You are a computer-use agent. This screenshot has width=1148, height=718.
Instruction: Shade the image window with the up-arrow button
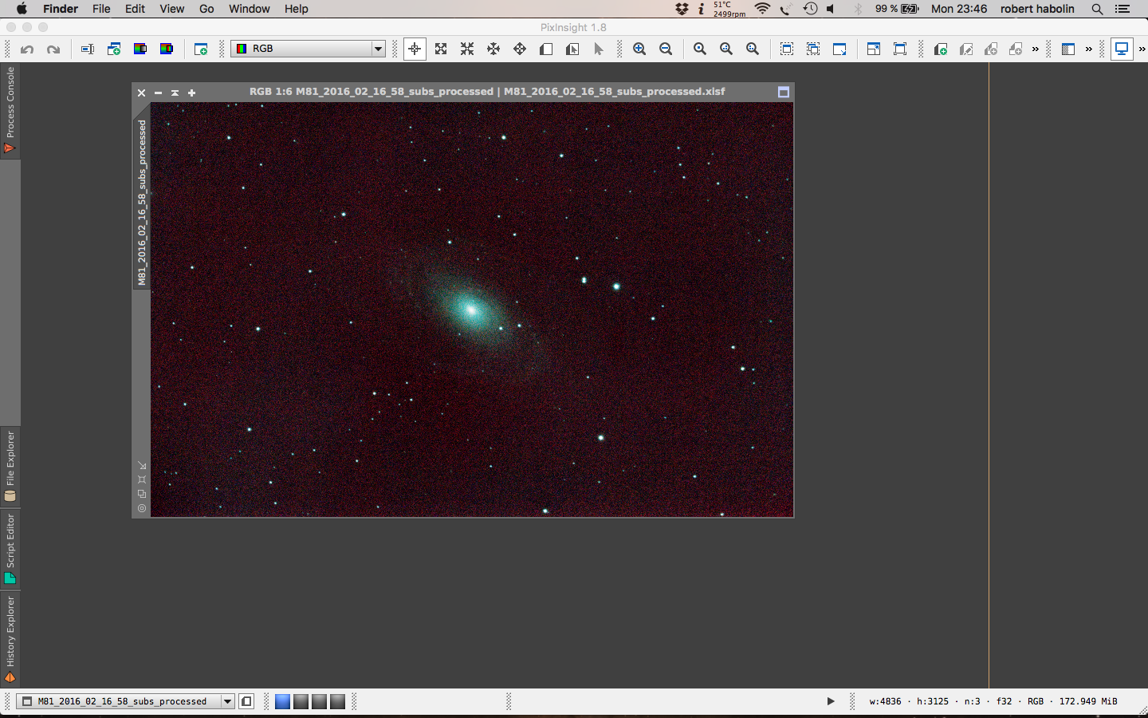pos(175,93)
